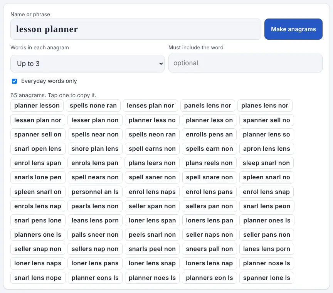Copy "enrol lens span" to clipboard
333x293 pixels.
[38, 163]
